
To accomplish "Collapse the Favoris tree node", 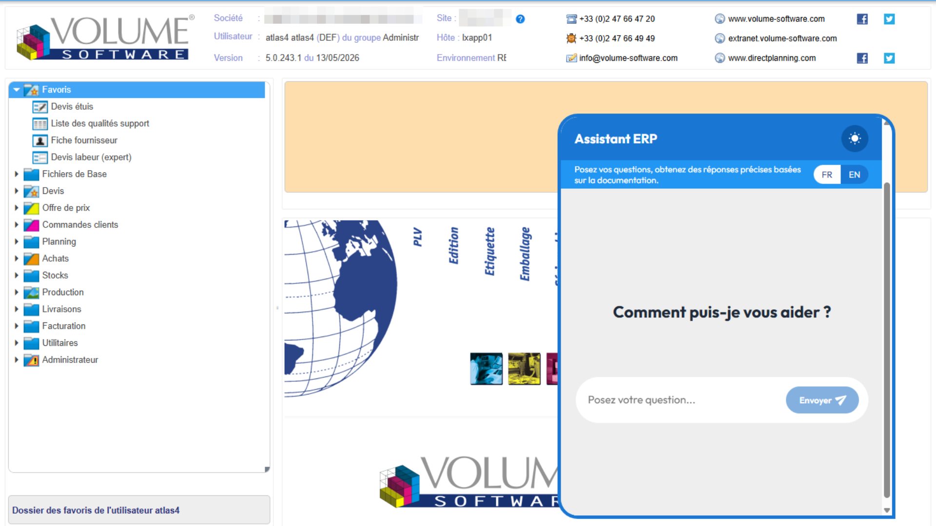I will pyautogui.click(x=17, y=90).
